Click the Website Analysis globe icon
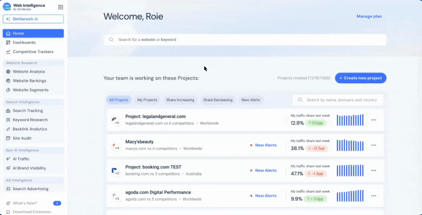Viewport: 422px width, 215px height. click(8, 72)
